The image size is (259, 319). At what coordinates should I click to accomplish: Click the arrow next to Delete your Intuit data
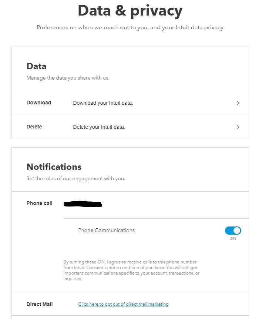pyautogui.click(x=238, y=127)
